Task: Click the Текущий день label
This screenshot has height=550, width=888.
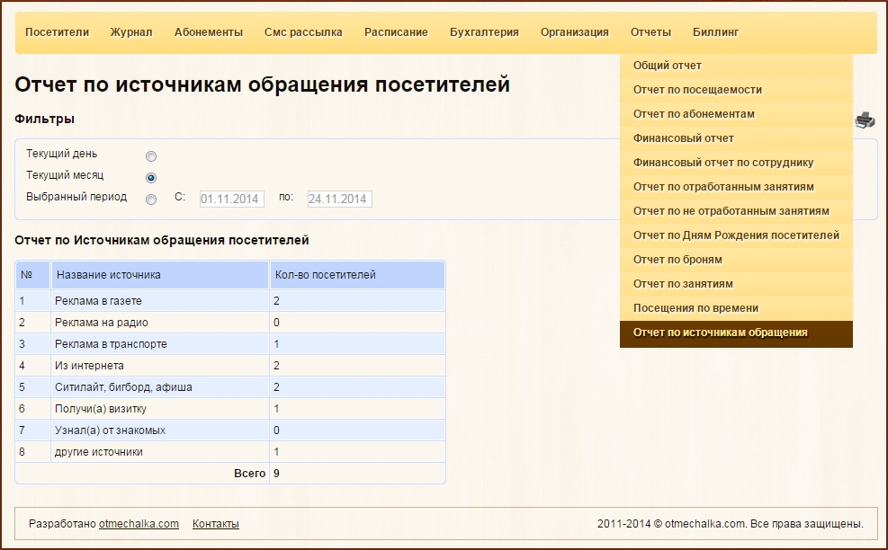Action: (x=62, y=154)
